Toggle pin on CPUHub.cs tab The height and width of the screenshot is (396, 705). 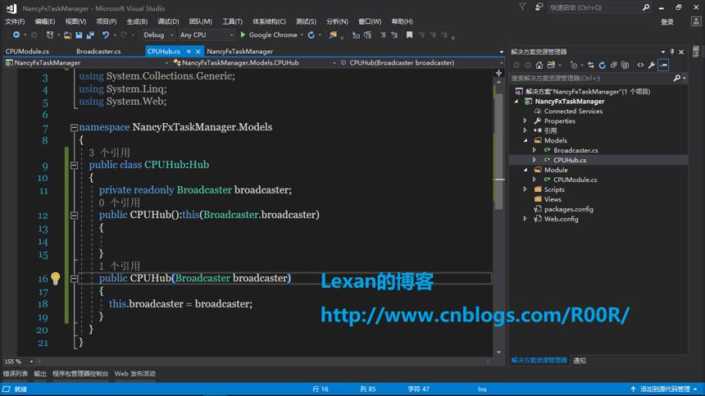click(189, 51)
